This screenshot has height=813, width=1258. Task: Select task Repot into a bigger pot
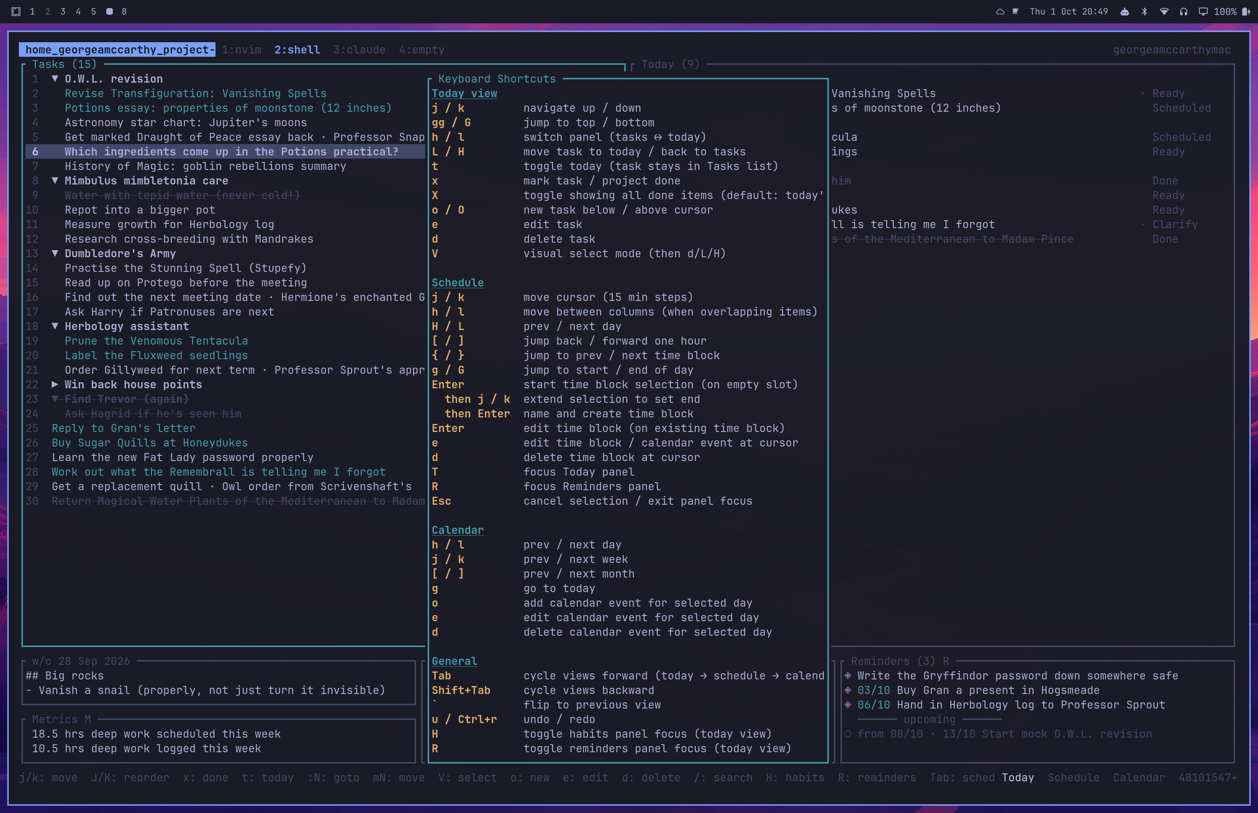pos(140,210)
